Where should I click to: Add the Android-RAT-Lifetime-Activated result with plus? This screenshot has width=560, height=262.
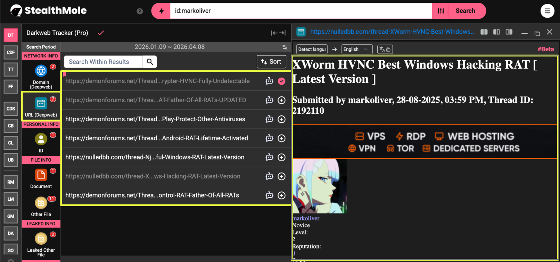coord(281,138)
